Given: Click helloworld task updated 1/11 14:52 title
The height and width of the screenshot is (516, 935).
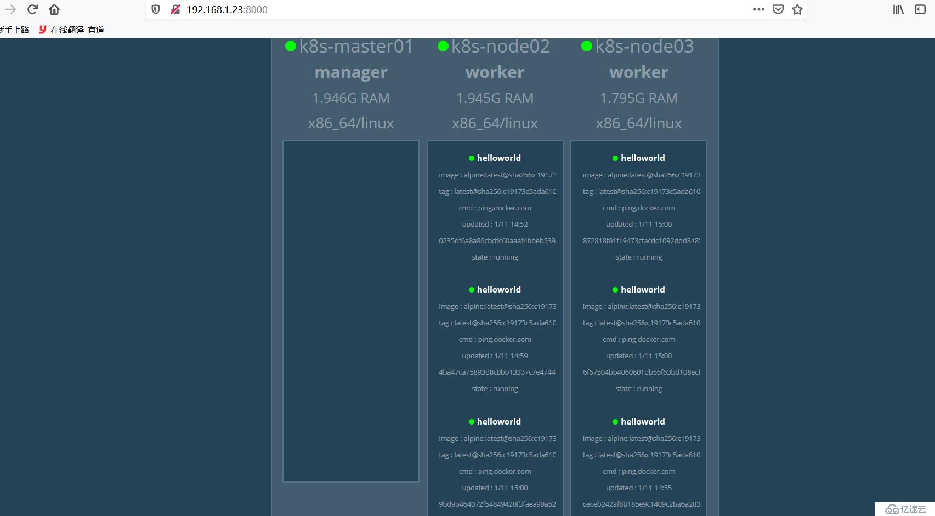Looking at the screenshot, I should (x=499, y=158).
